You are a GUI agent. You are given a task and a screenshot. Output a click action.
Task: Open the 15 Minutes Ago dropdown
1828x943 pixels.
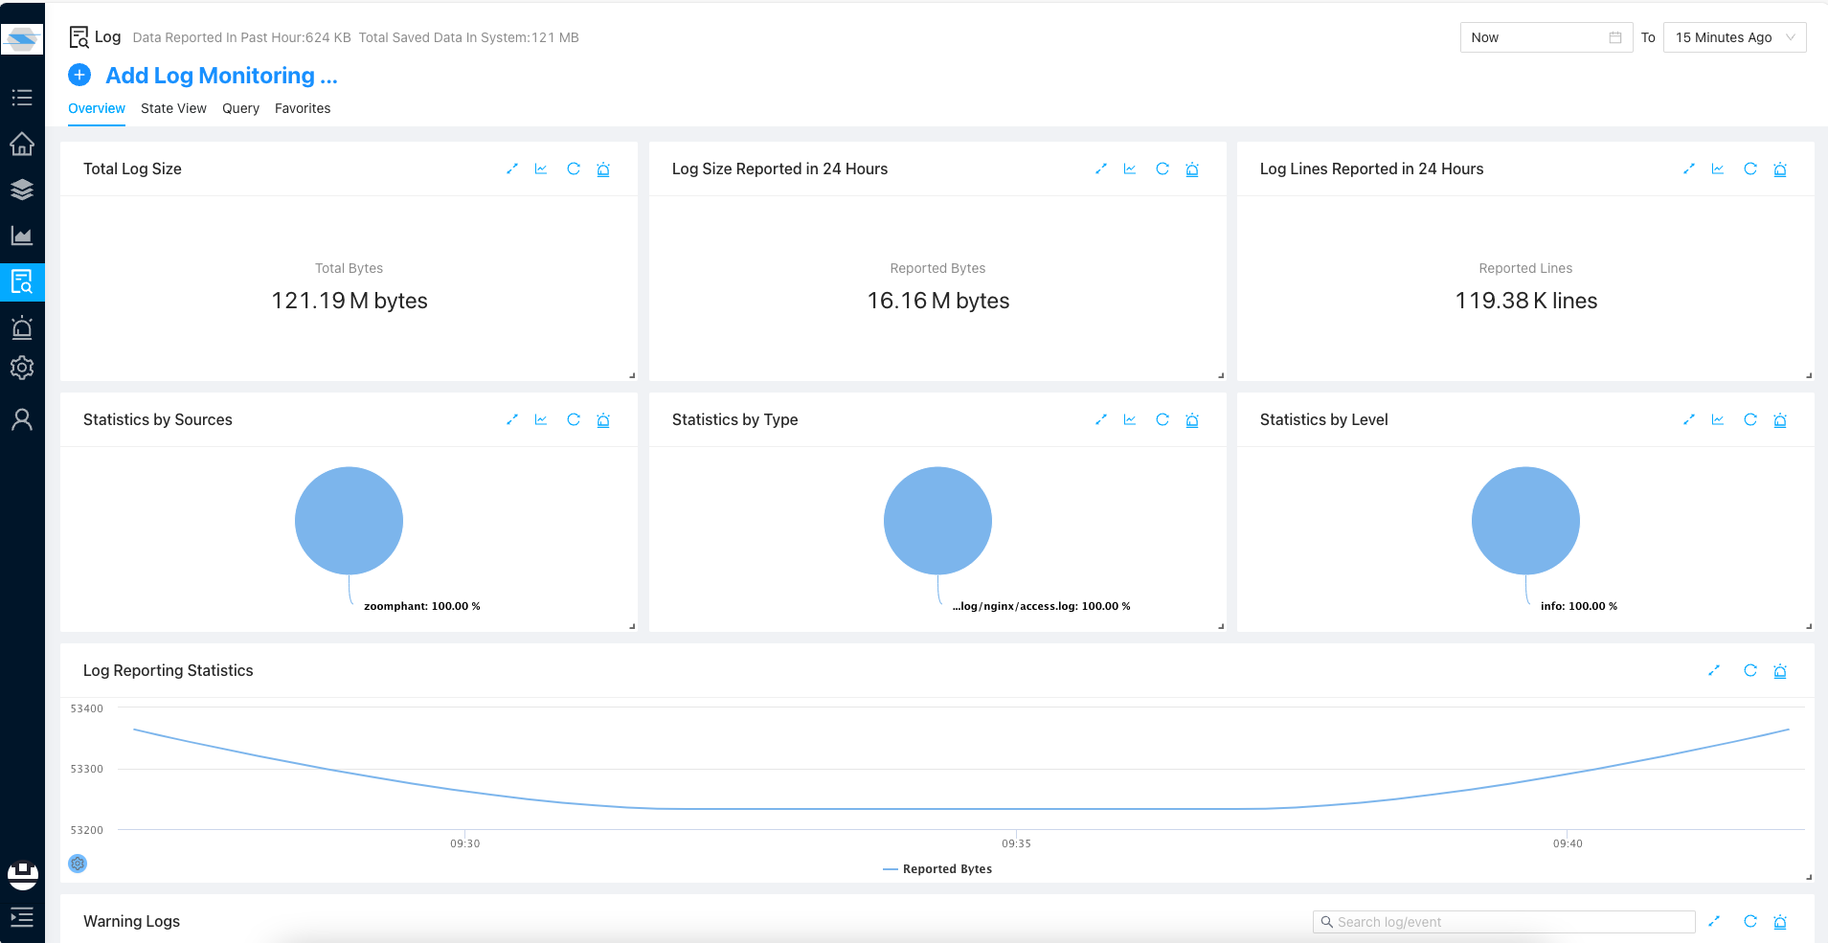(1734, 37)
